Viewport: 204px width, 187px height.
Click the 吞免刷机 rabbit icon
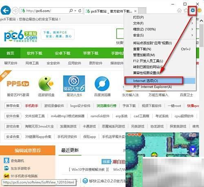coord(7,161)
